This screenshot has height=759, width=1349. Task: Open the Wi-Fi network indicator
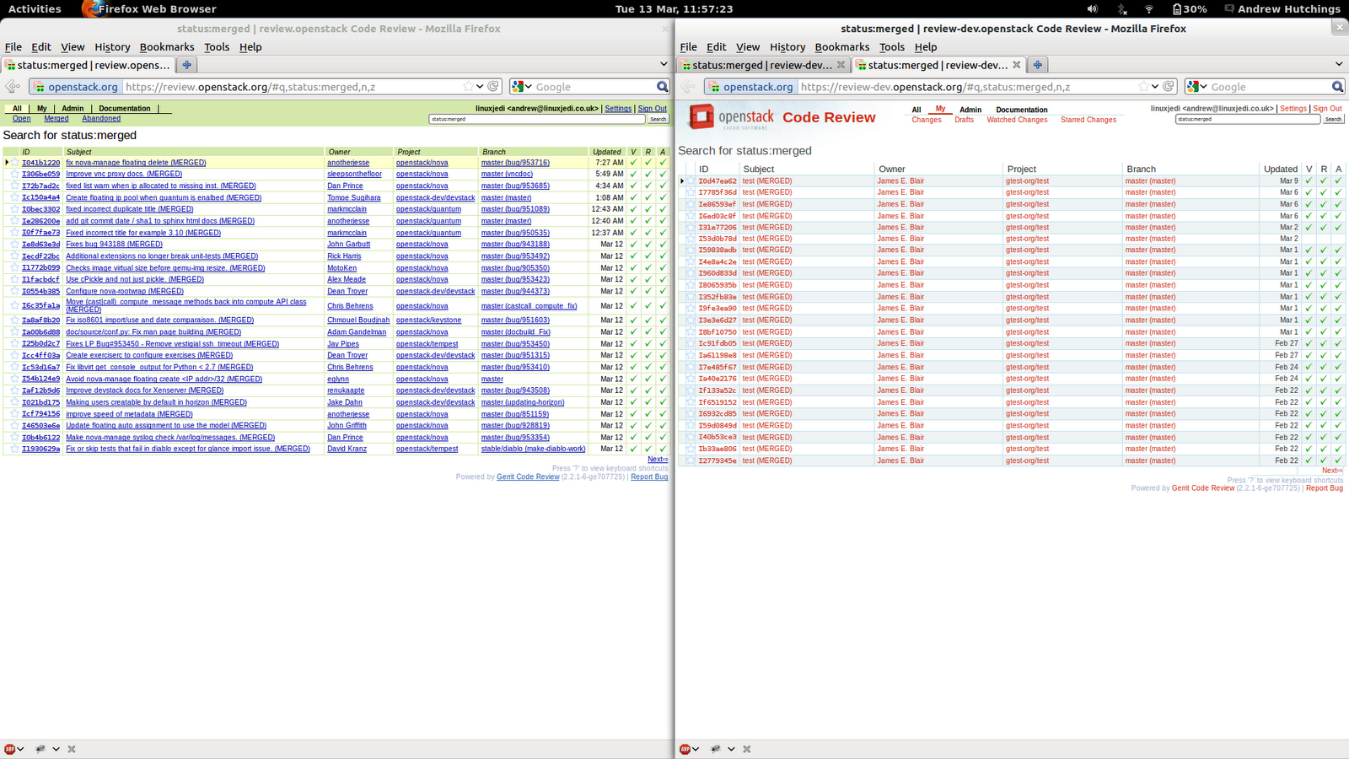pos(1148,9)
